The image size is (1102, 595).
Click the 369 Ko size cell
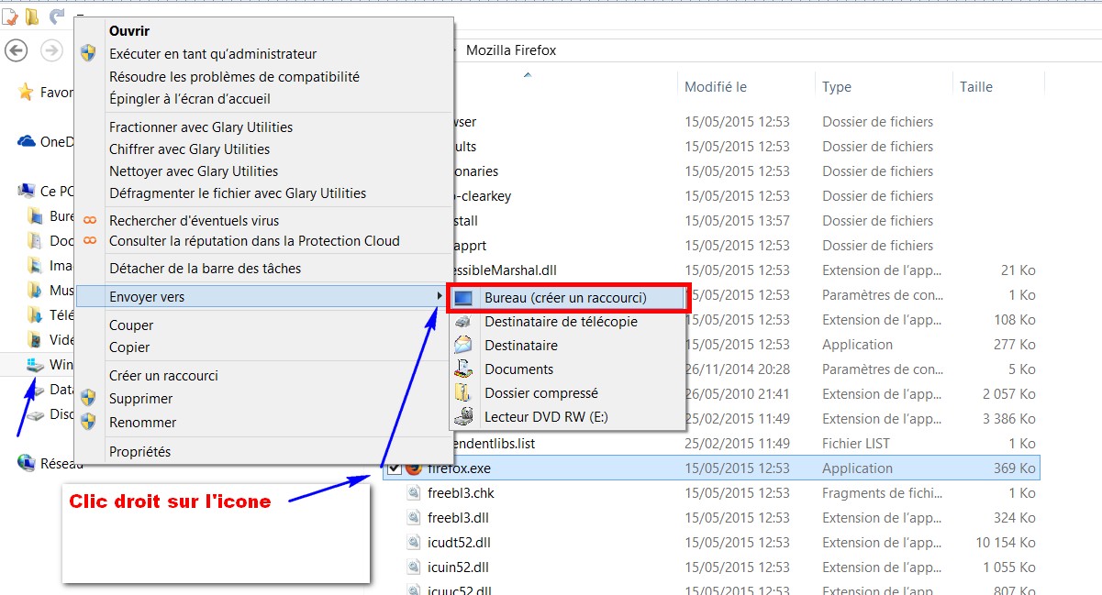click(1016, 468)
